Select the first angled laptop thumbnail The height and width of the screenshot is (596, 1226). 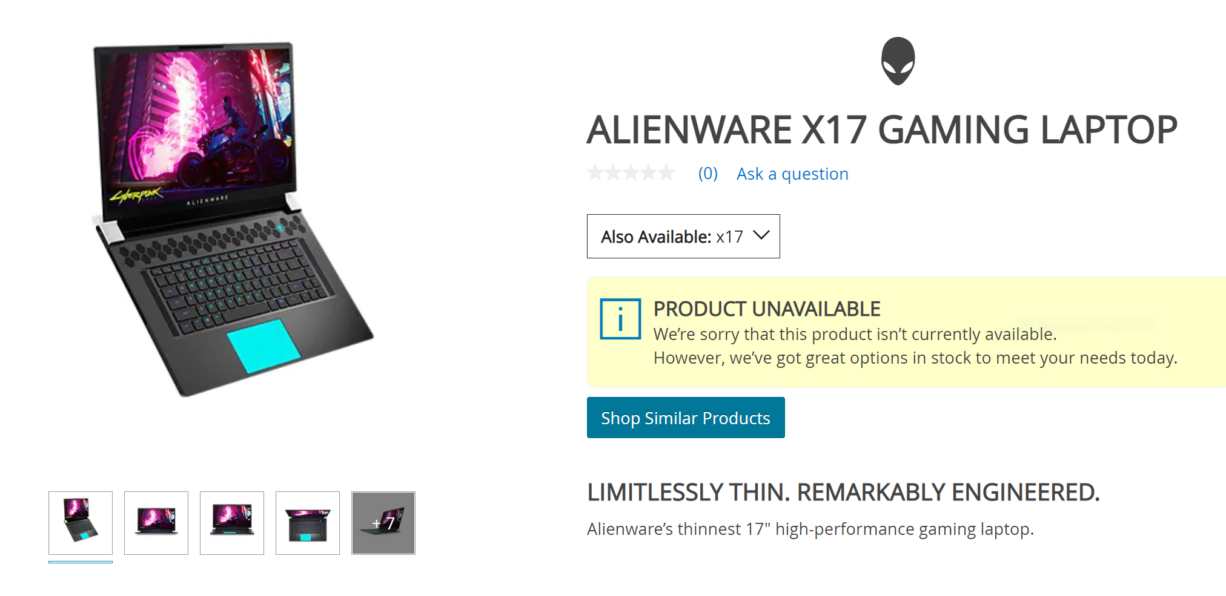pyautogui.click(x=81, y=523)
